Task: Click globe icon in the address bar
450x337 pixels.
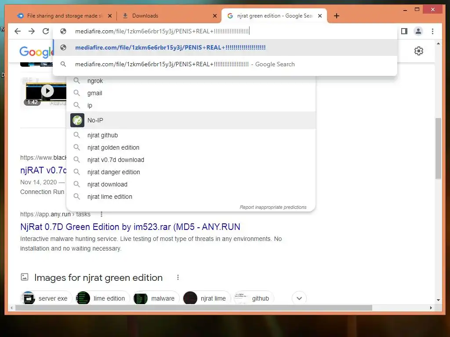Action: tap(63, 31)
